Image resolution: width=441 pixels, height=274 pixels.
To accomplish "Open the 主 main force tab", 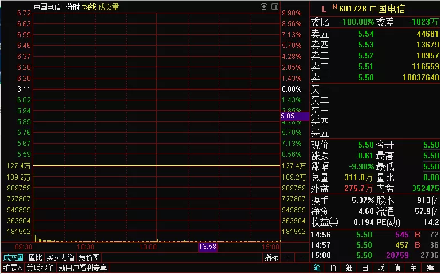I will pos(413,268).
